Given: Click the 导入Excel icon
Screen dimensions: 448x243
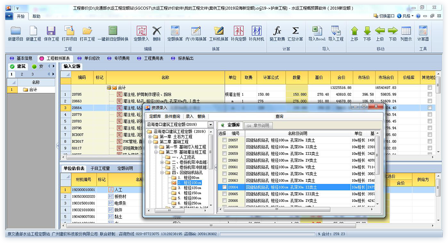Looking at the screenshot, I should tap(317, 31).
